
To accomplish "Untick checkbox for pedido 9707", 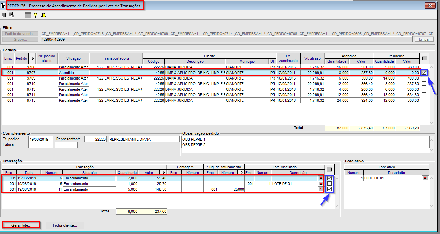I will pyautogui.click(x=424, y=73).
